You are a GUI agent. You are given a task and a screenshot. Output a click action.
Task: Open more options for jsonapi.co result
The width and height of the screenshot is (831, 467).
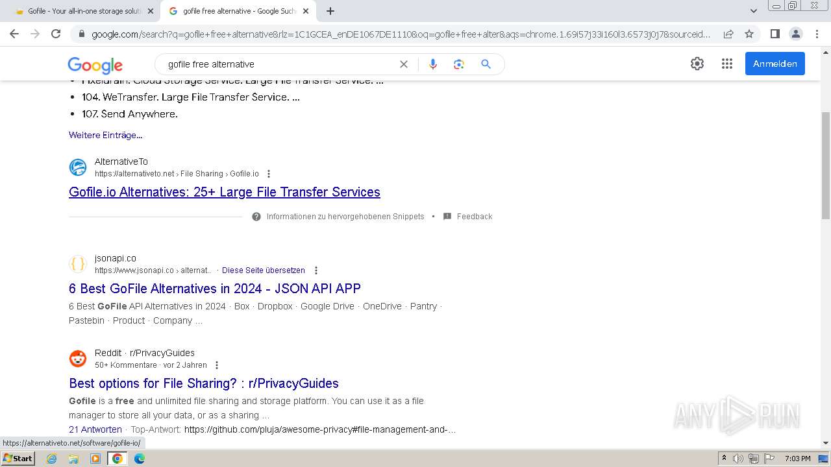[316, 270]
